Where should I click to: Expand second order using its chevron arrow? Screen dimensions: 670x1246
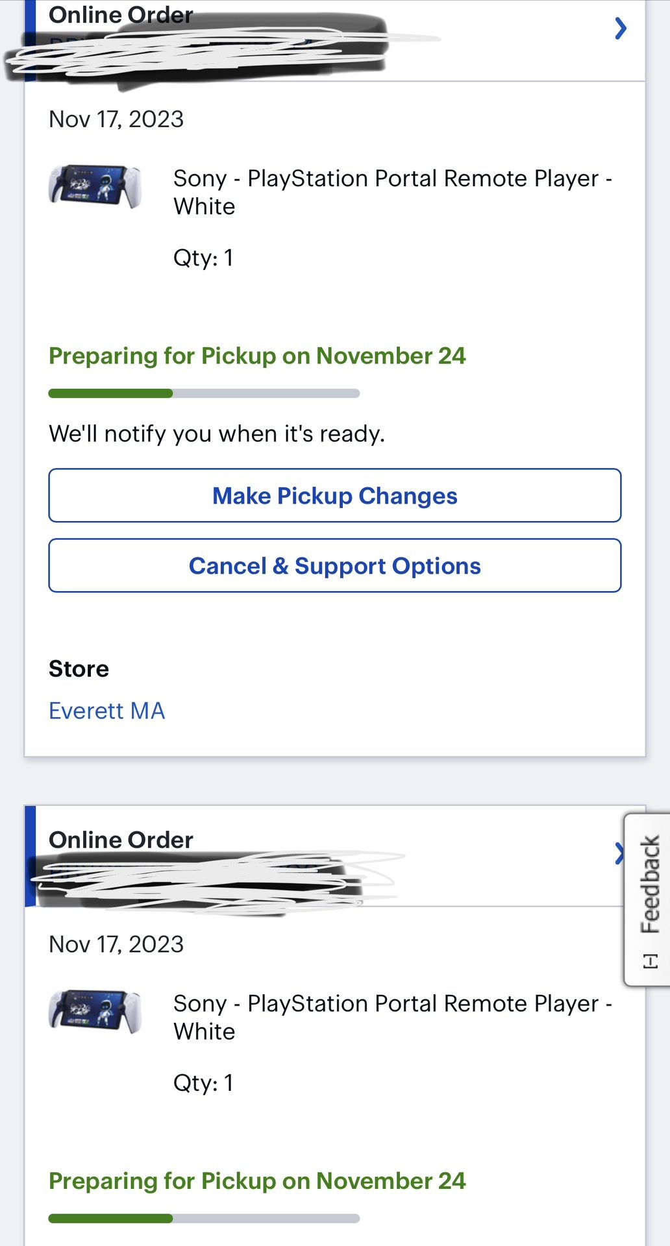point(619,853)
